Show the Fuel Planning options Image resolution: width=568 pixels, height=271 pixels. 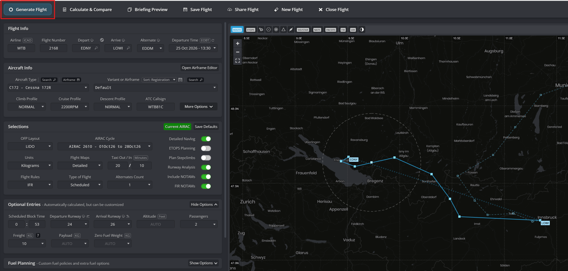pos(204,263)
